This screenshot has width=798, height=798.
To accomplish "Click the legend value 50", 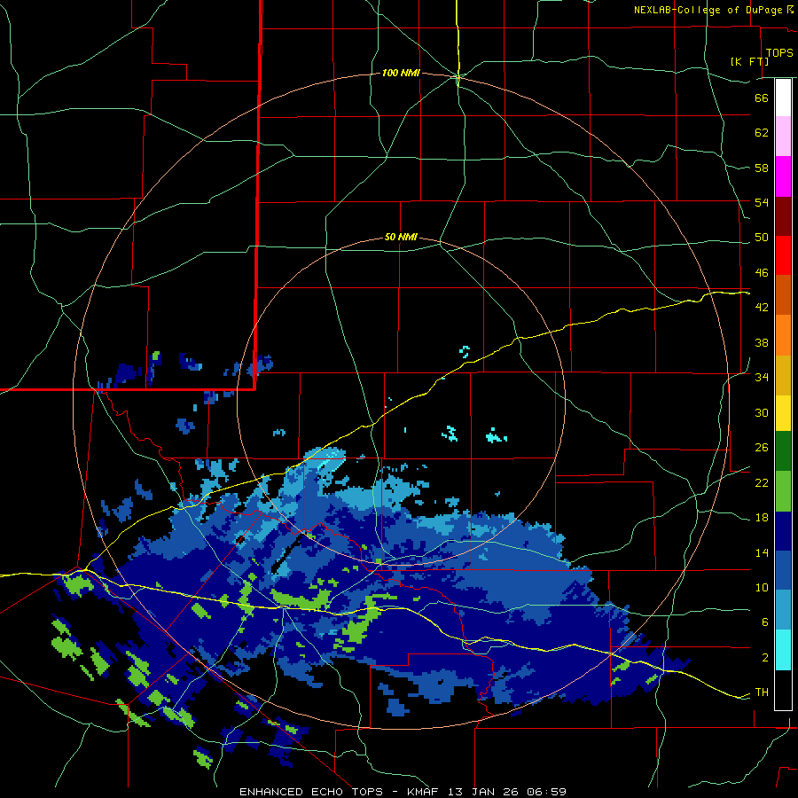I will (x=762, y=238).
